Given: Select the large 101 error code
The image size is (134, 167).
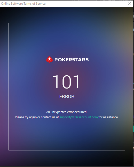Looking at the screenshot, I should 66,82.
